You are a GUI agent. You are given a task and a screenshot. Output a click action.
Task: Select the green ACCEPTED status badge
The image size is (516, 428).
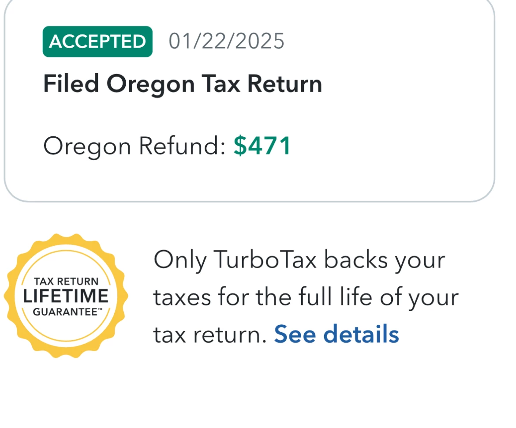(x=97, y=41)
